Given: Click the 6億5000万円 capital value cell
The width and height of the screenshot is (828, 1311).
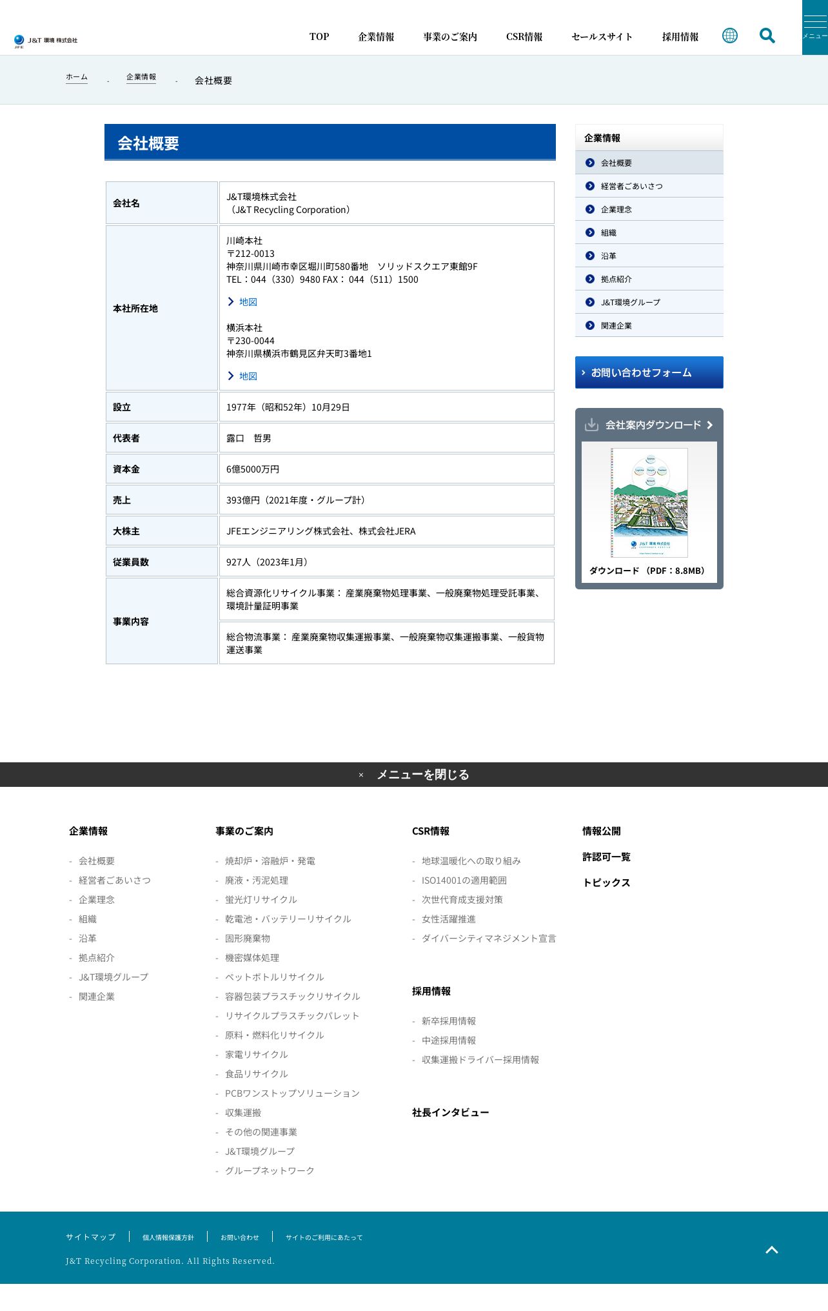Looking at the screenshot, I should 387,469.
